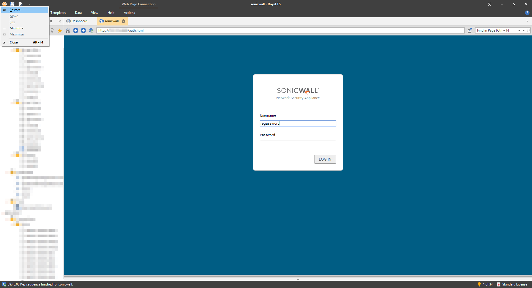Expand the tab list dropdown arrow
The image size is (532, 288).
pyautogui.click(x=527, y=21)
